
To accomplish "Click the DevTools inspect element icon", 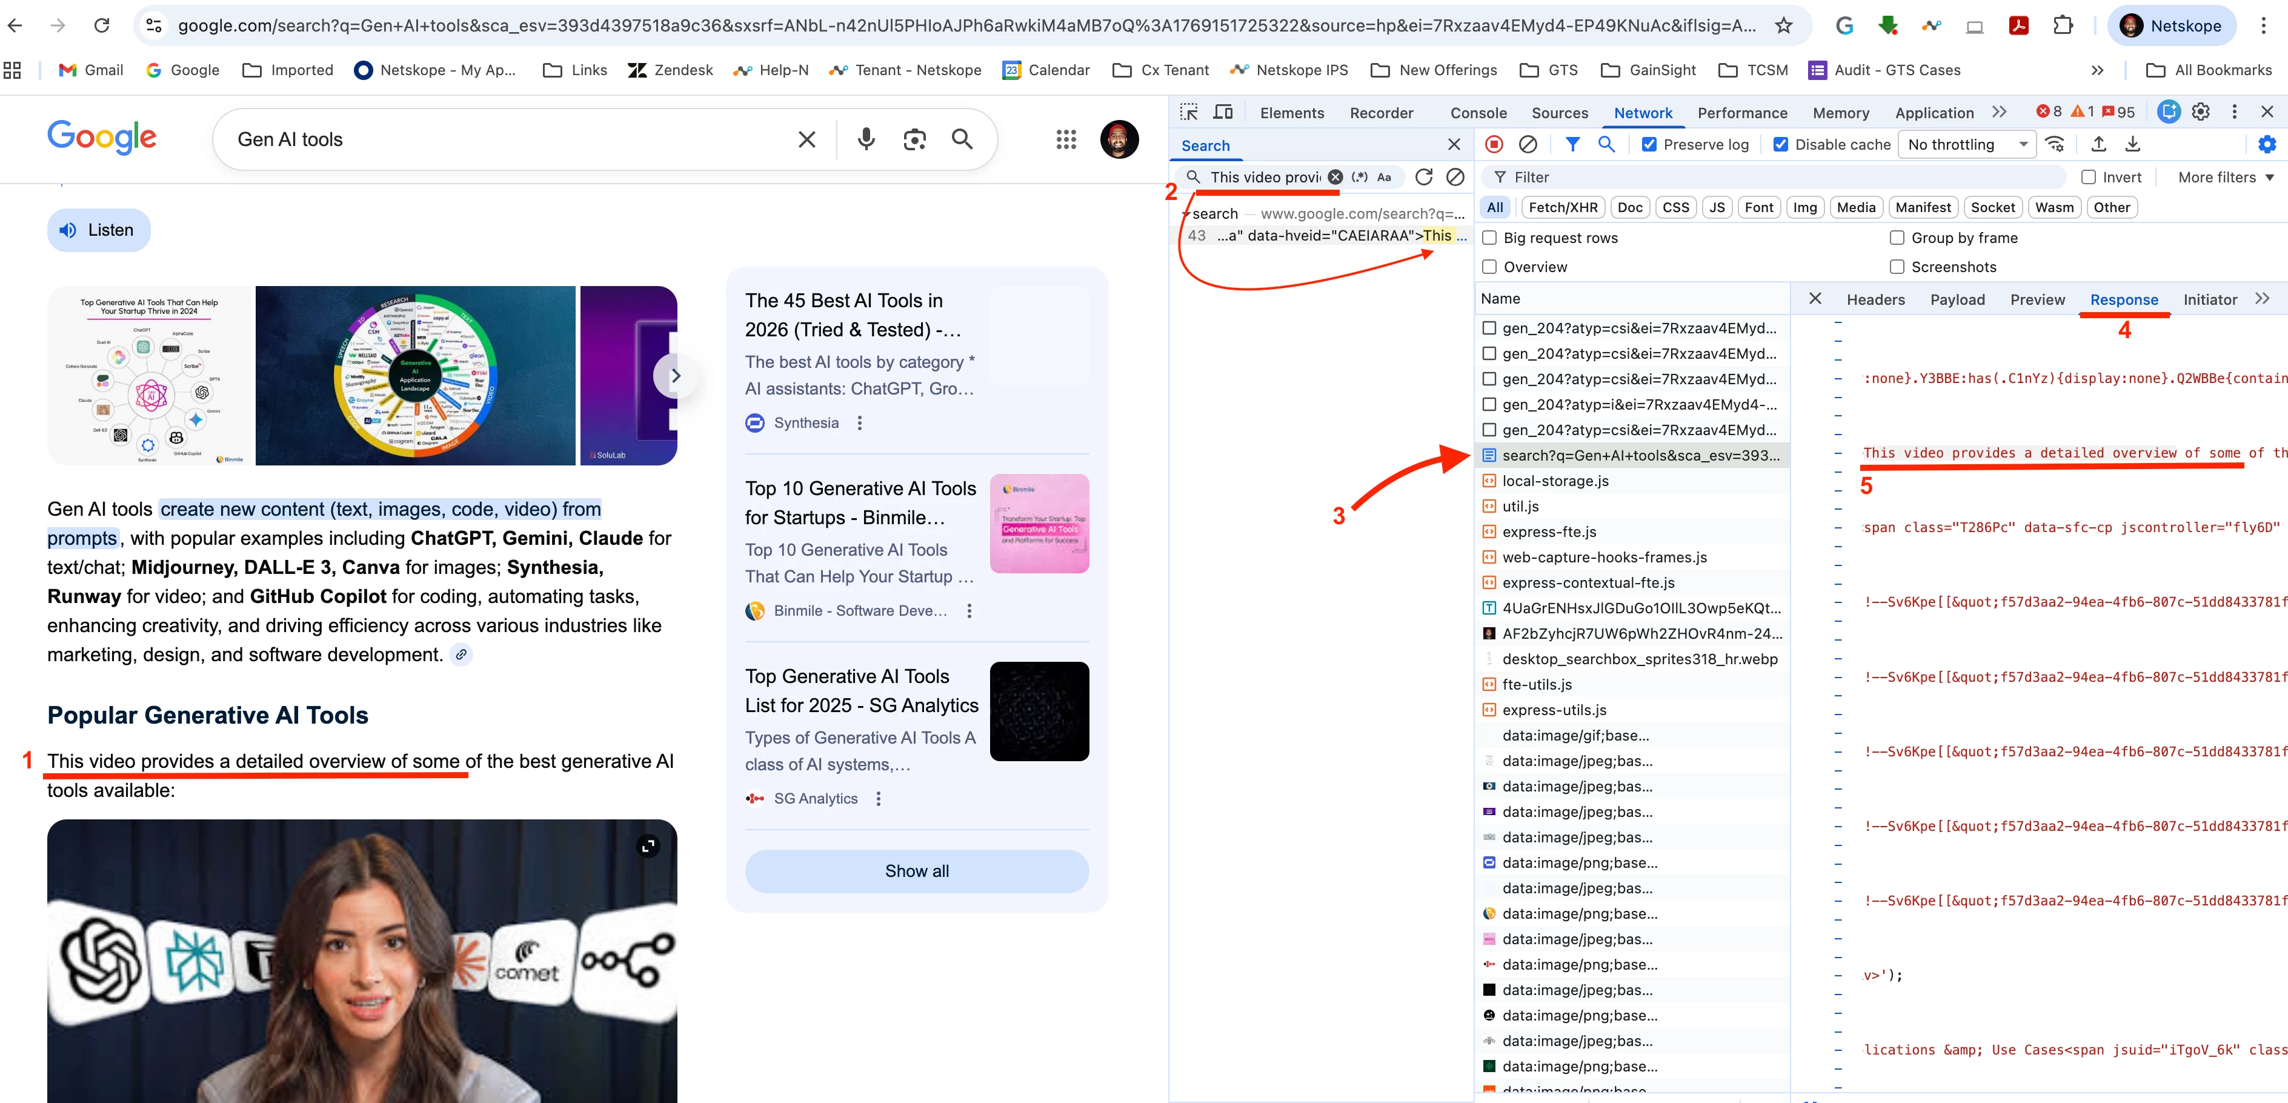I will [x=1188, y=112].
